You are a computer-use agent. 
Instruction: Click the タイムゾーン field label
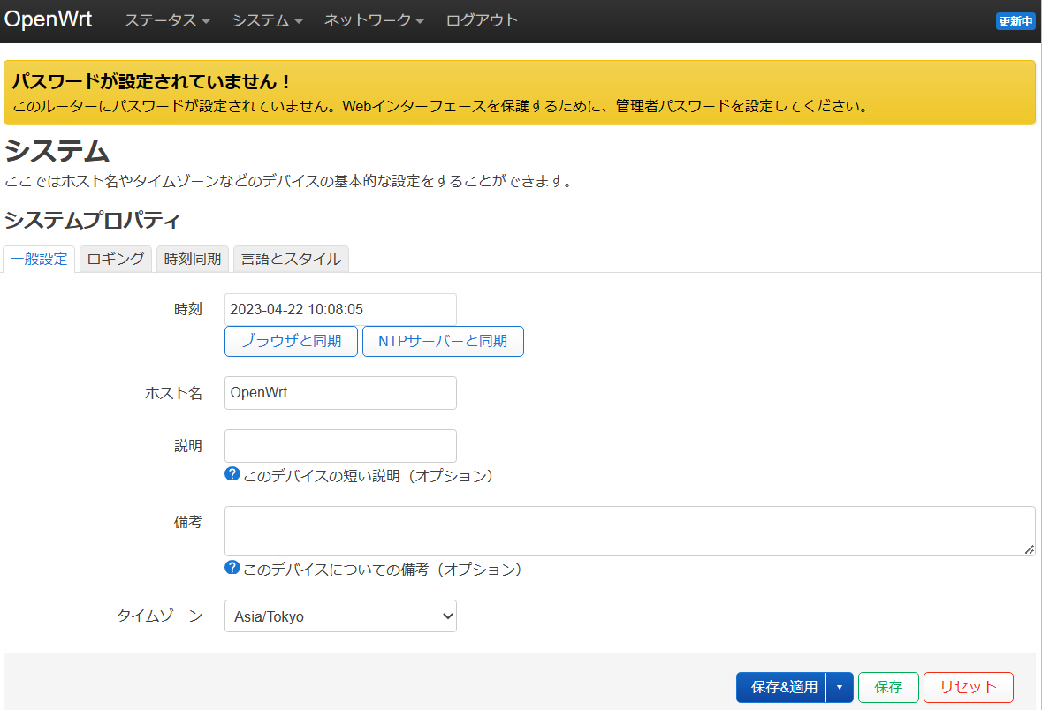[159, 616]
